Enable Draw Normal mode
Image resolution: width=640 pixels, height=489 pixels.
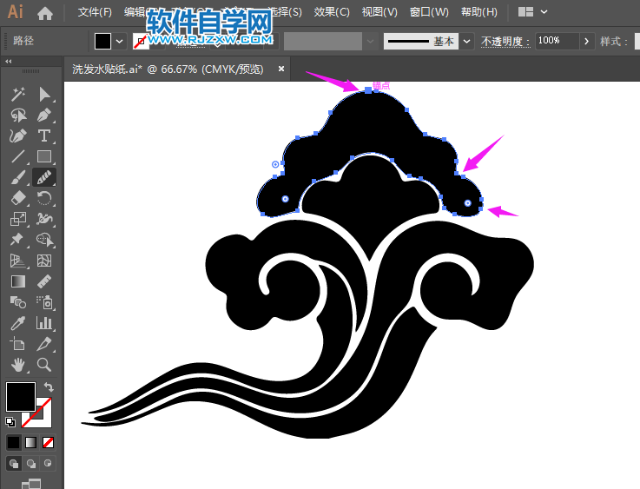click(14, 463)
